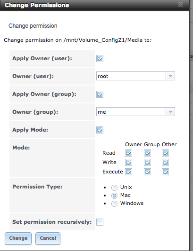Click the Change button
193x251 pixels.
tap(18, 238)
